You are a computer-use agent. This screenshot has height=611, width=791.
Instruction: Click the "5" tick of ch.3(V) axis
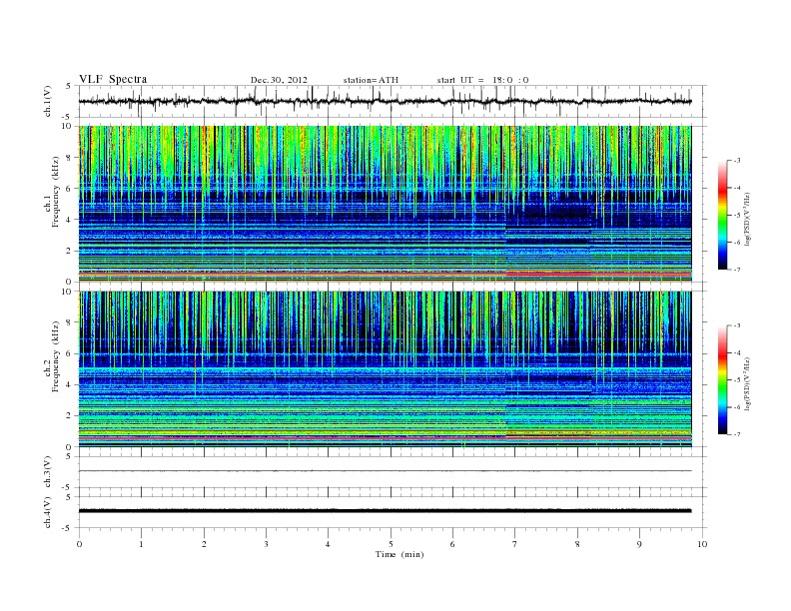click(x=69, y=456)
